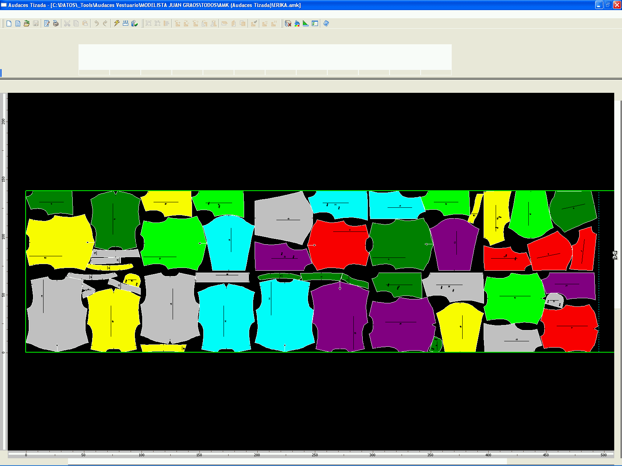
Task: Open the help book icon
Action: click(326, 24)
